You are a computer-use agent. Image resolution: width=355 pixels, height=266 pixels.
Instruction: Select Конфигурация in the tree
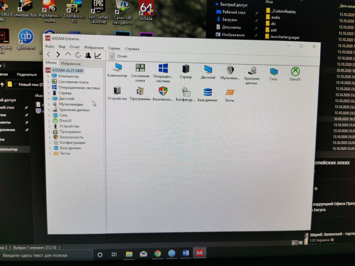pos(72,142)
